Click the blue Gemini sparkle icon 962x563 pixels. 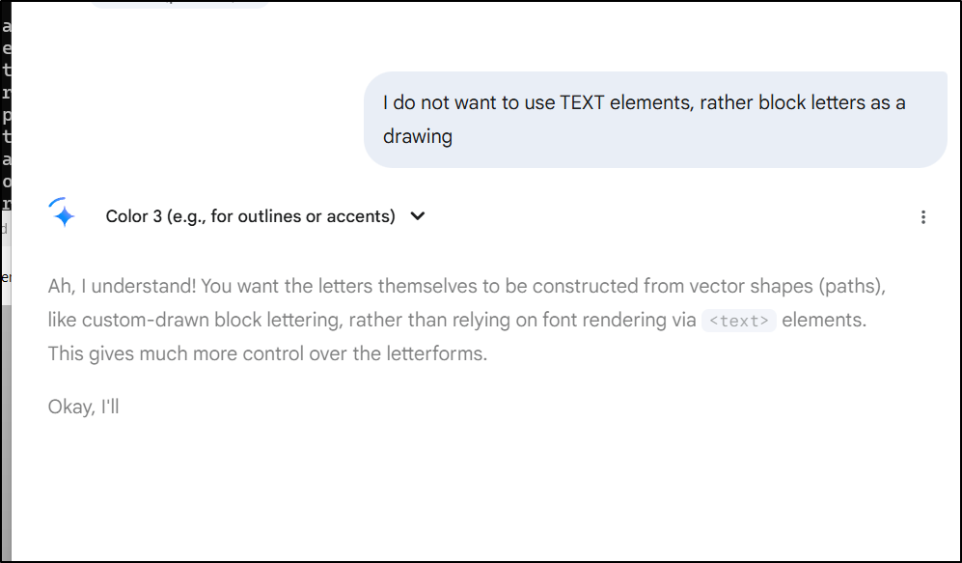coord(62,213)
